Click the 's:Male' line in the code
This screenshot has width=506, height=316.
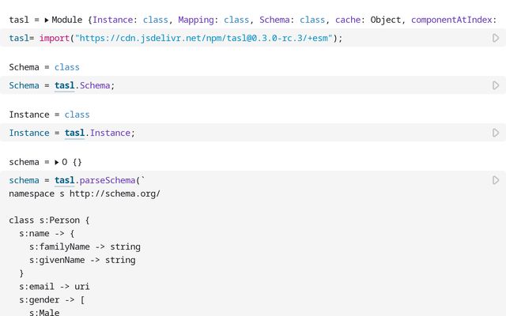click(x=44, y=313)
